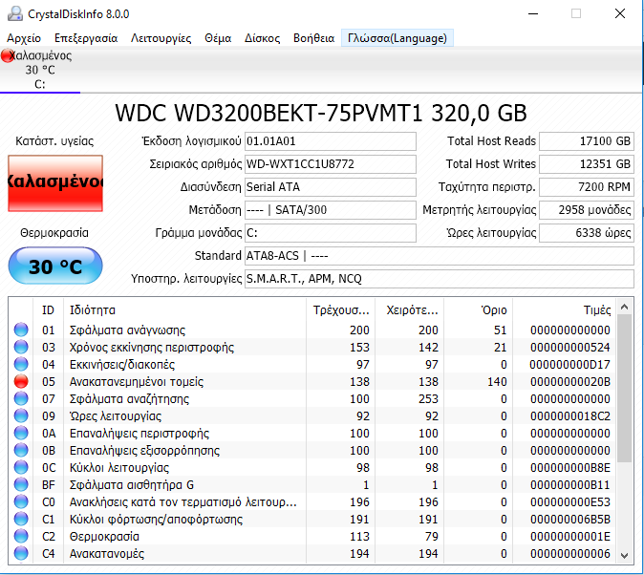Click the status icon for attribute 03
The width and height of the screenshot is (644, 575).
(x=21, y=347)
